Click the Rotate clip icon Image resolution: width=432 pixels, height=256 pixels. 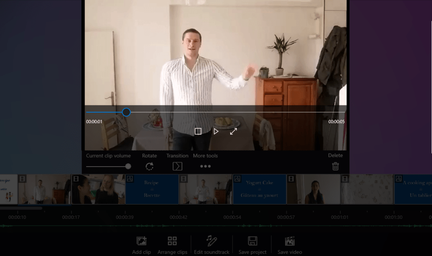[x=149, y=166]
